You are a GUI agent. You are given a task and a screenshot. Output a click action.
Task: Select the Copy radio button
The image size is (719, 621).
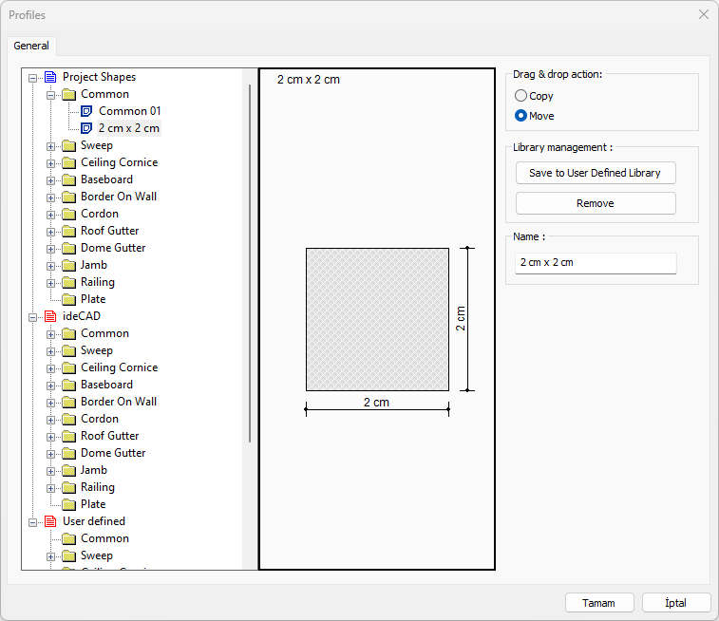tap(520, 96)
